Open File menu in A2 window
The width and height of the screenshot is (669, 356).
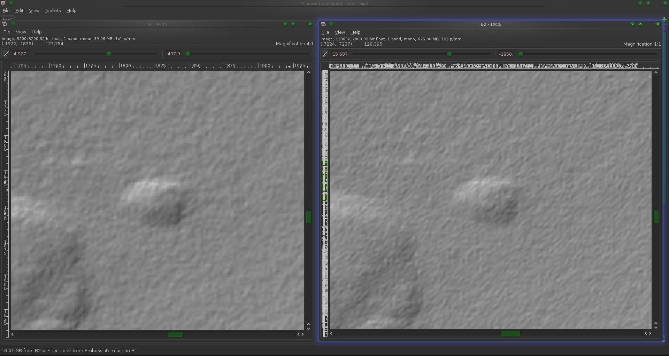pyautogui.click(x=7, y=32)
